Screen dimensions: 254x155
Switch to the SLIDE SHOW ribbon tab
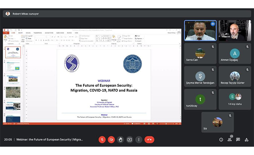[60, 33]
